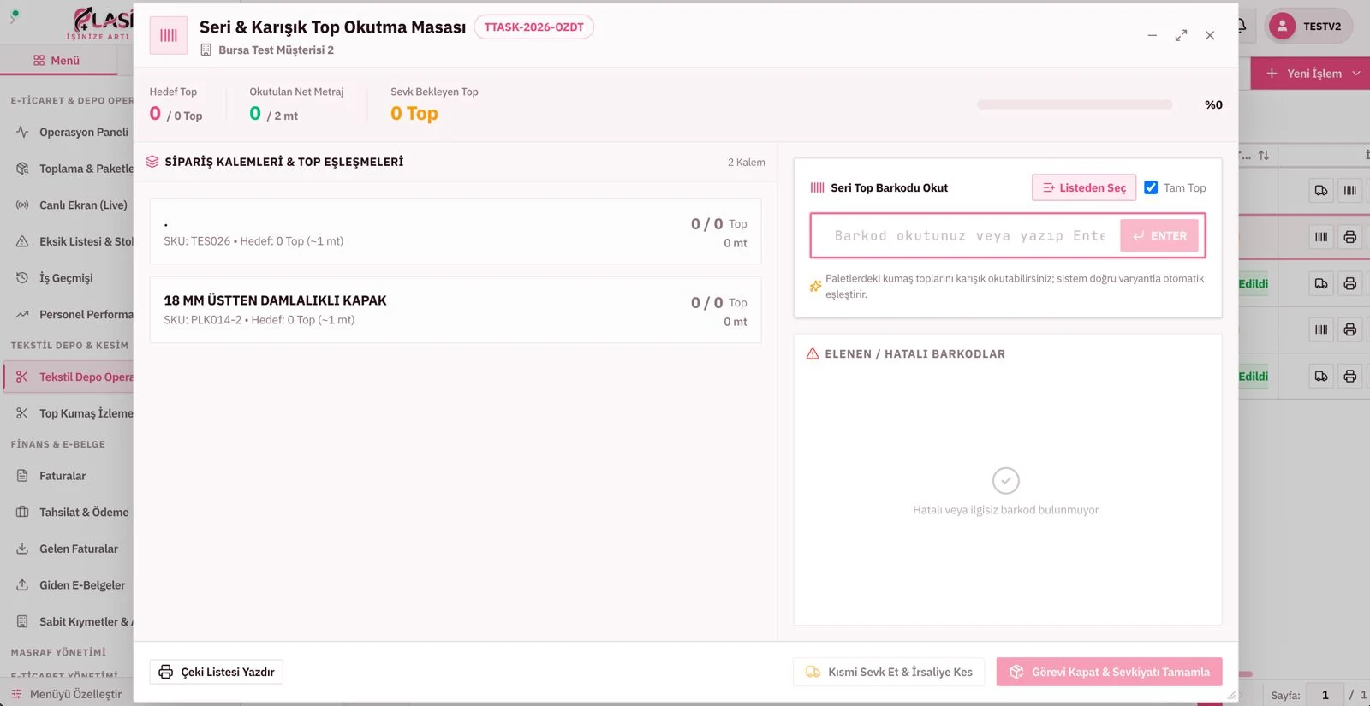Open Personel Performans sidebar item
The image size is (1370, 706).
pyautogui.click(x=74, y=314)
